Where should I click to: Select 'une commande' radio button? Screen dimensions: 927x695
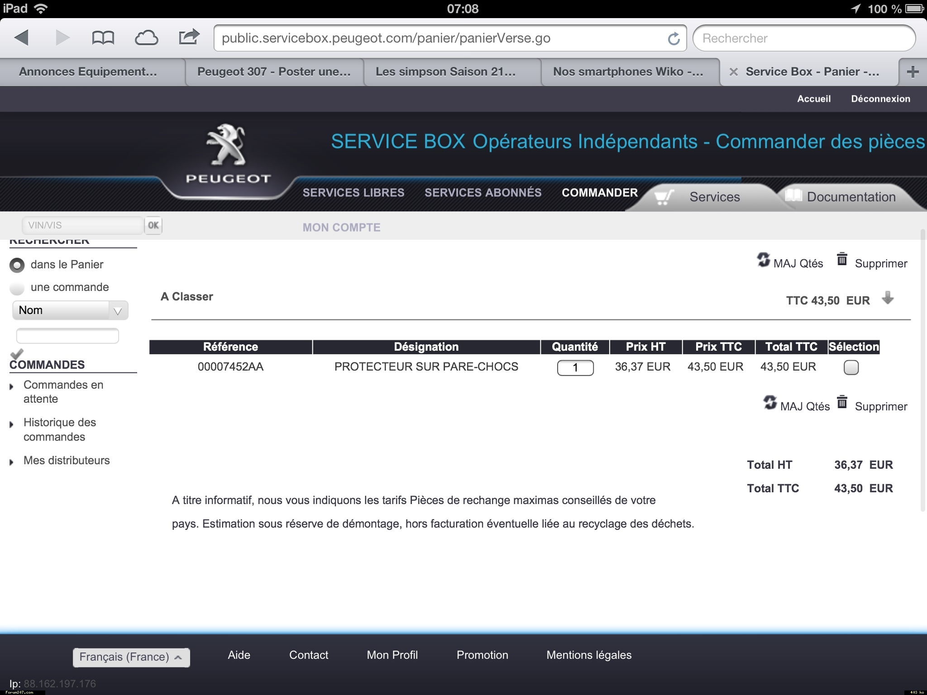pyautogui.click(x=17, y=288)
